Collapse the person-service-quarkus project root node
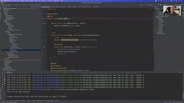Screen dimensions: 184x103 point(3,9)
